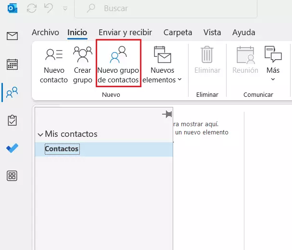Pin the folder pane with pushpin
This screenshot has height=250, width=292.
tap(167, 114)
